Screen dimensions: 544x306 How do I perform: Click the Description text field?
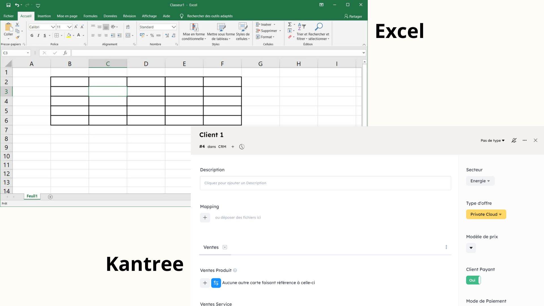(x=325, y=183)
